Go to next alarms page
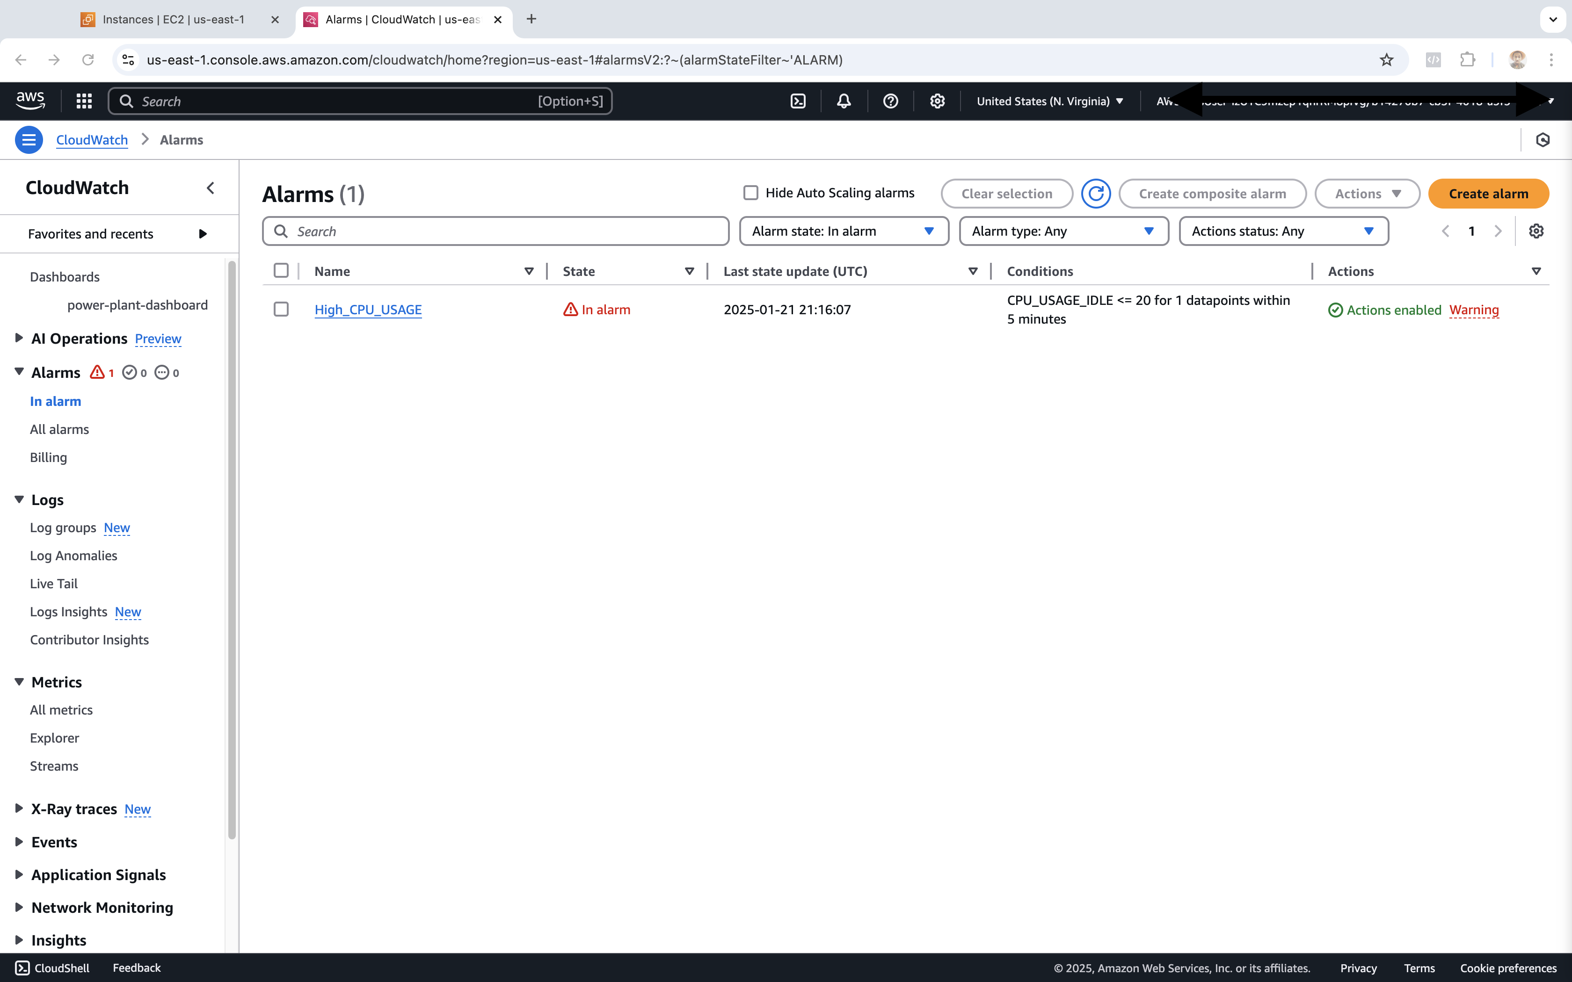This screenshot has width=1572, height=982. [1498, 231]
